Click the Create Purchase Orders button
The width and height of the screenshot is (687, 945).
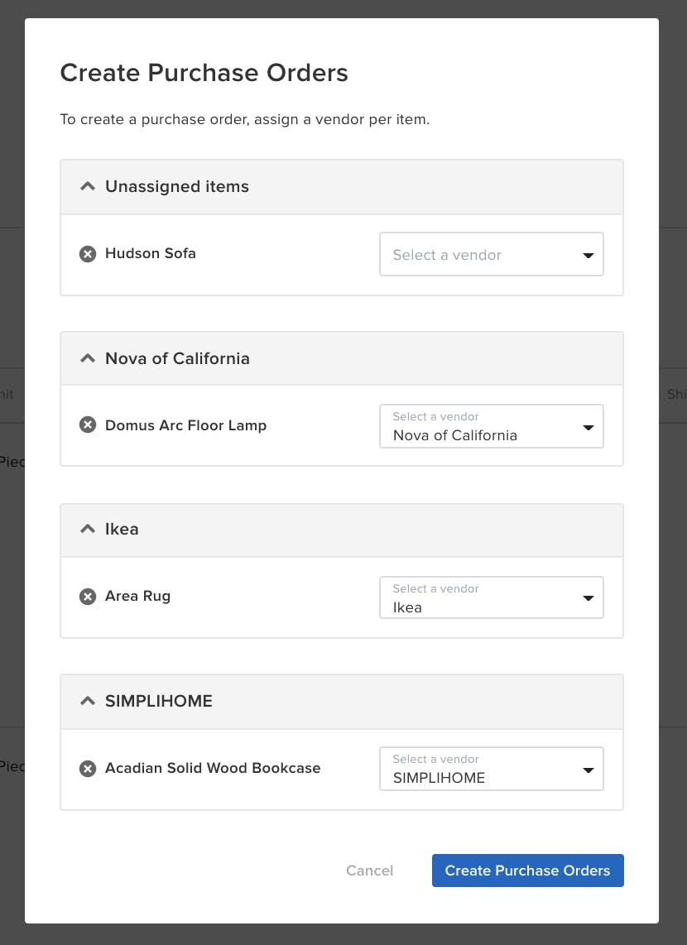[527, 870]
